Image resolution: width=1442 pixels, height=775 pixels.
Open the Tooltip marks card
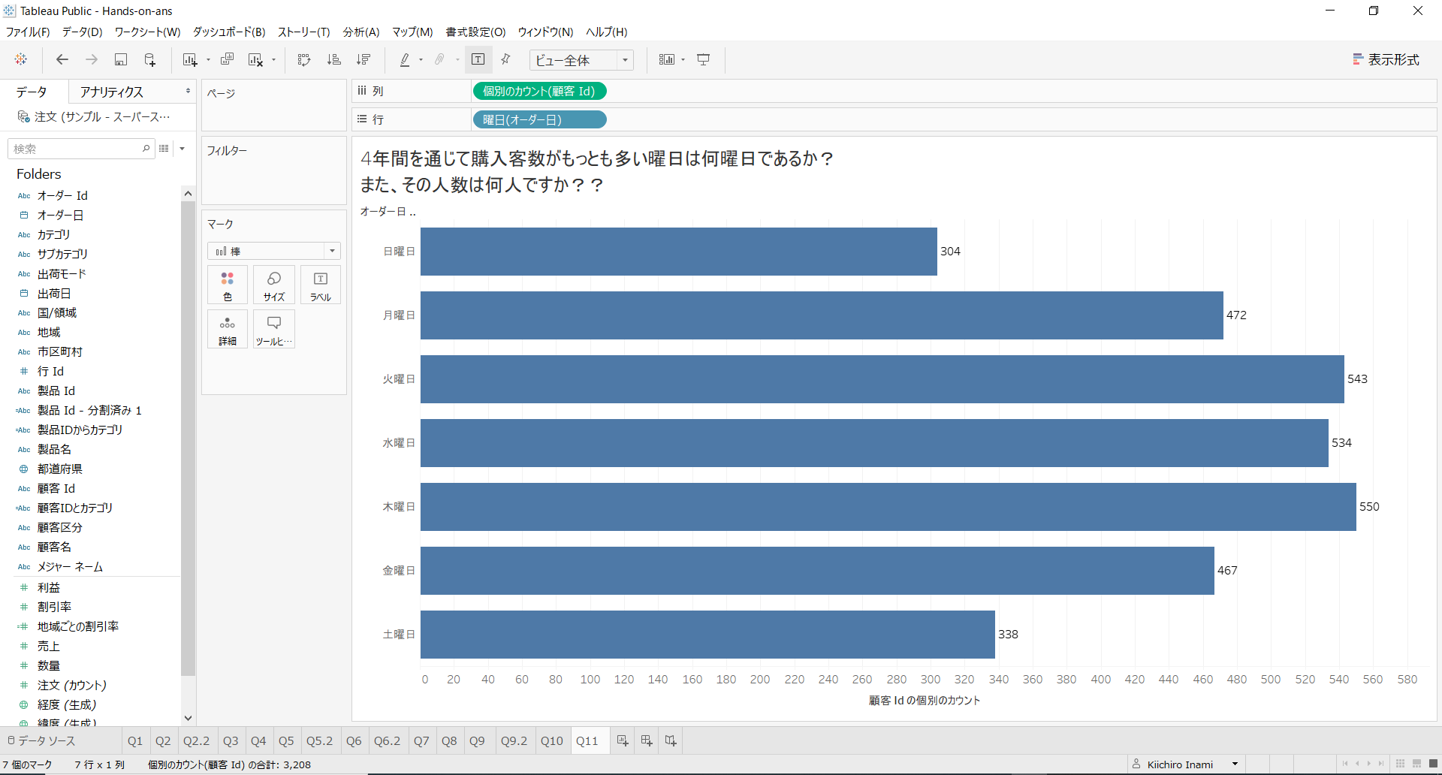[274, 330]
